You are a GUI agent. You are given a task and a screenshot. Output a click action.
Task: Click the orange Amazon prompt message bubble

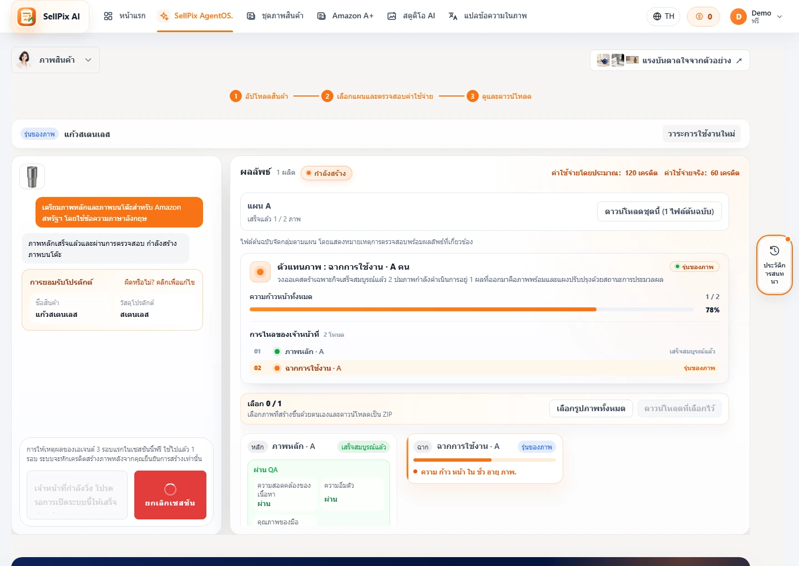coord(119,213)
